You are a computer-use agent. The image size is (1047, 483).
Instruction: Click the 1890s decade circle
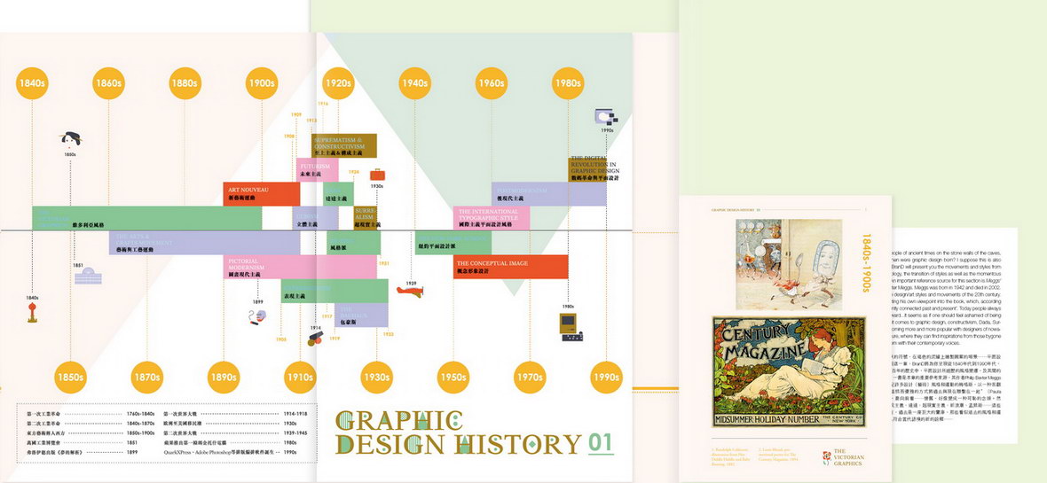[x=224, y=378]
